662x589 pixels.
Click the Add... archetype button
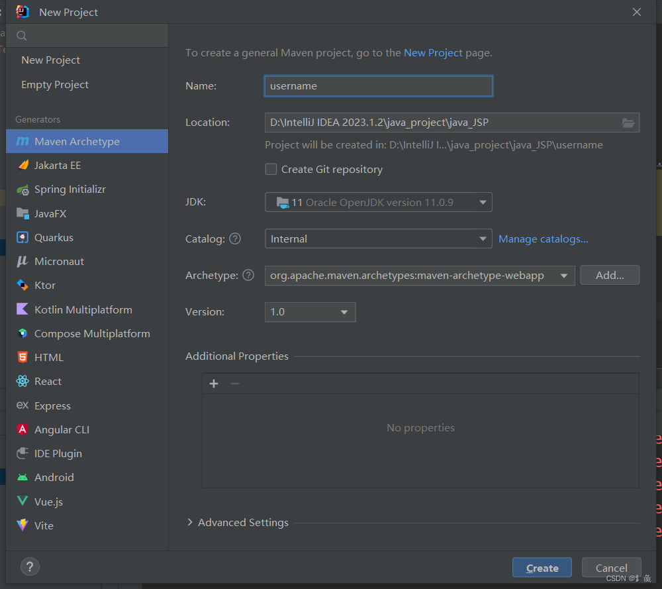coord(610,275)
